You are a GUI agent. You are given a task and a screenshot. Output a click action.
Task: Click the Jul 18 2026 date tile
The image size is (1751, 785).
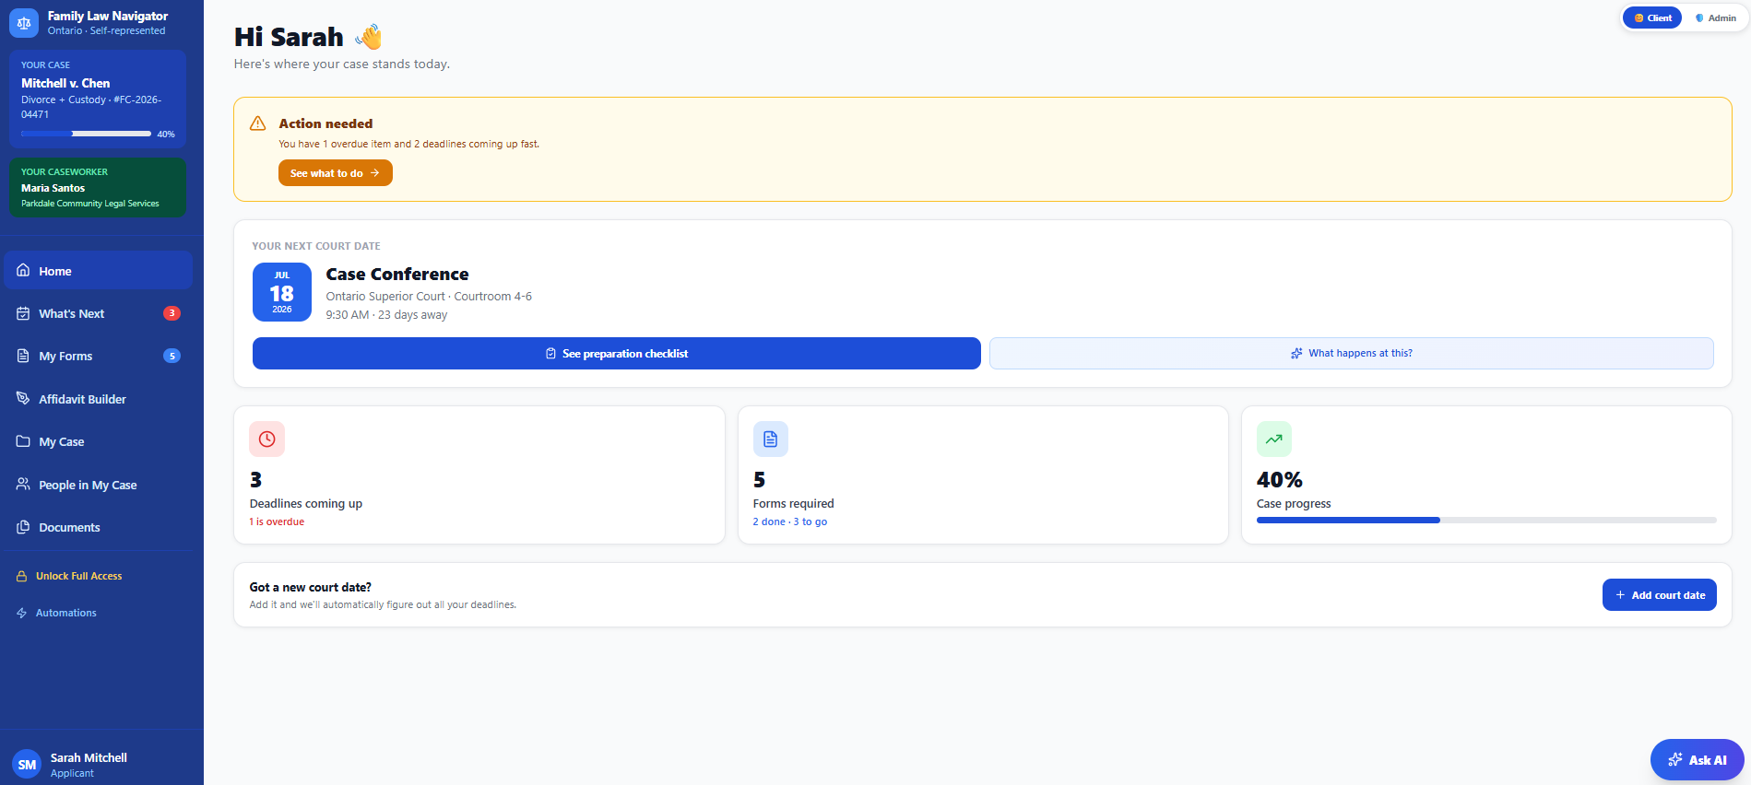pos(282,292)
